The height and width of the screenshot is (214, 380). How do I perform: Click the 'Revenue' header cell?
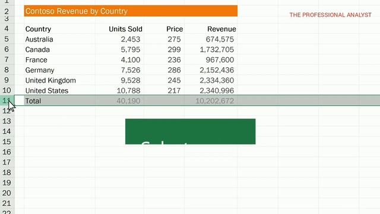(211, 29)
